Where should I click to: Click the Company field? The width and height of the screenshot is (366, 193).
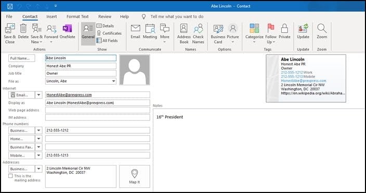coord(81,66)
